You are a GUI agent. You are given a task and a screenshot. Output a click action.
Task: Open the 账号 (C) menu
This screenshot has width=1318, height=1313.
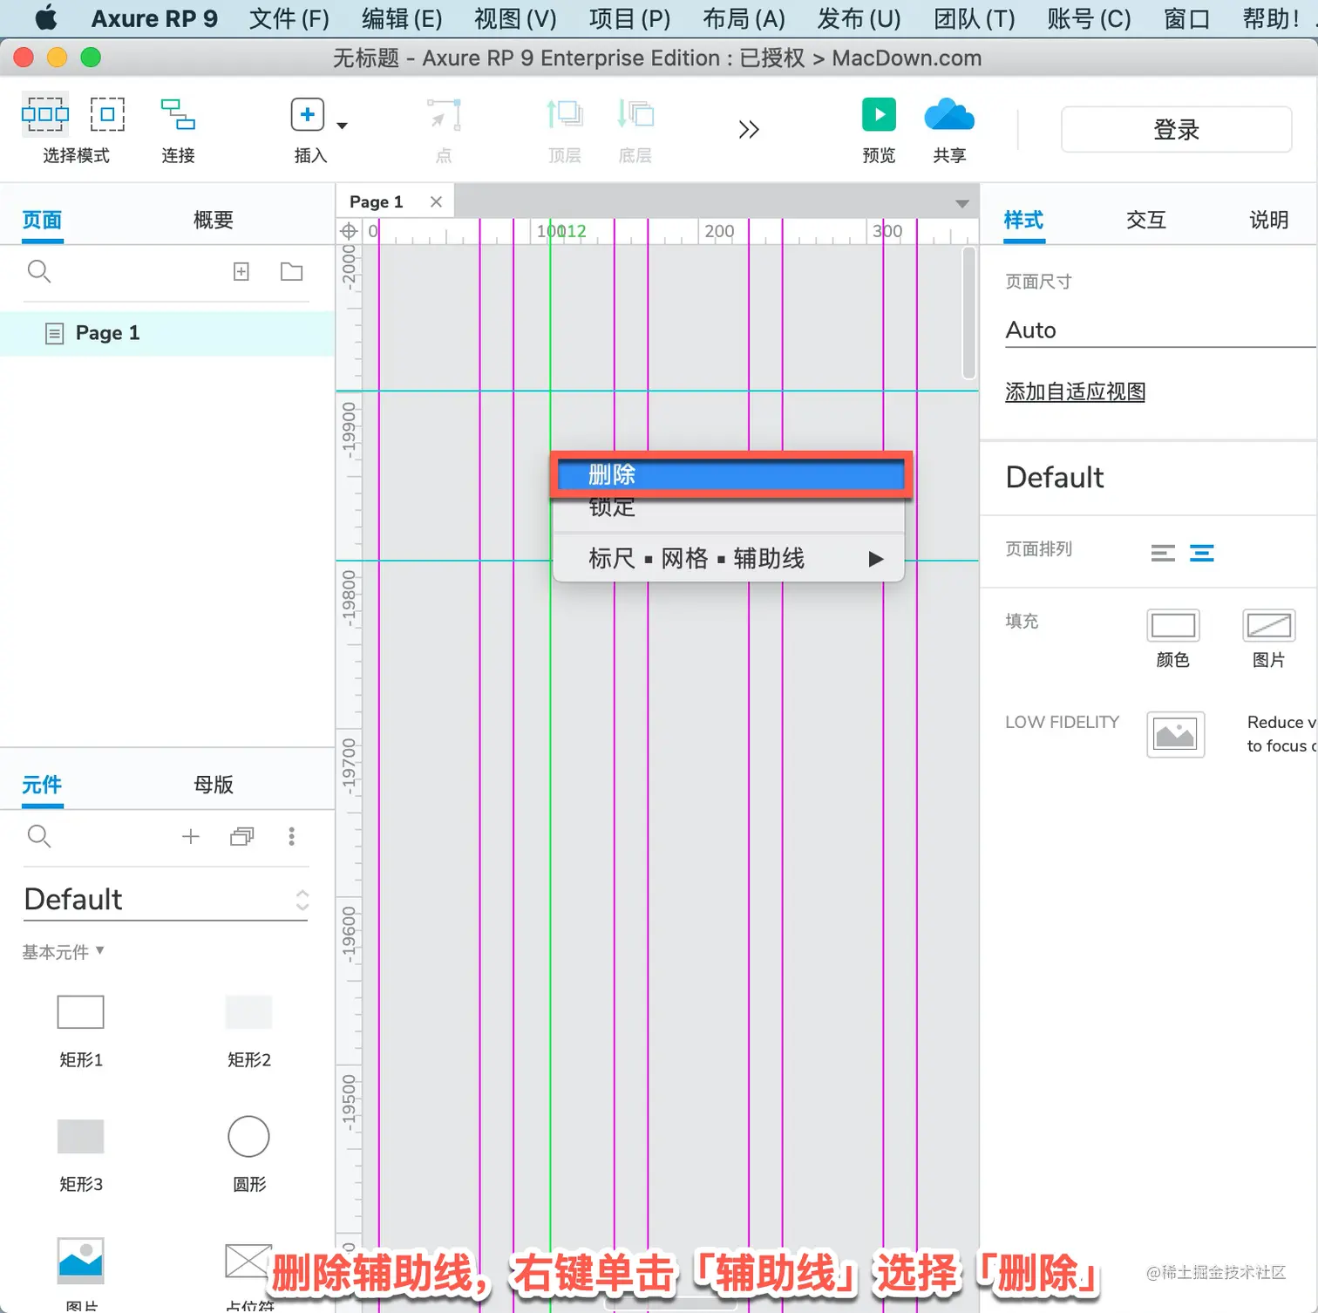(x=1089, y=18)
